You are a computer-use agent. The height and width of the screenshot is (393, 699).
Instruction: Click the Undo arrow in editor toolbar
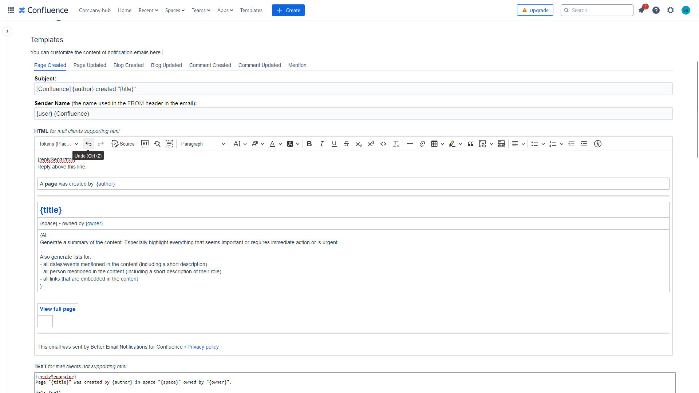[x=88, y=144]
